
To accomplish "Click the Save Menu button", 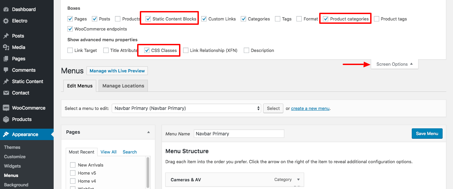I will tap(427, 133).
